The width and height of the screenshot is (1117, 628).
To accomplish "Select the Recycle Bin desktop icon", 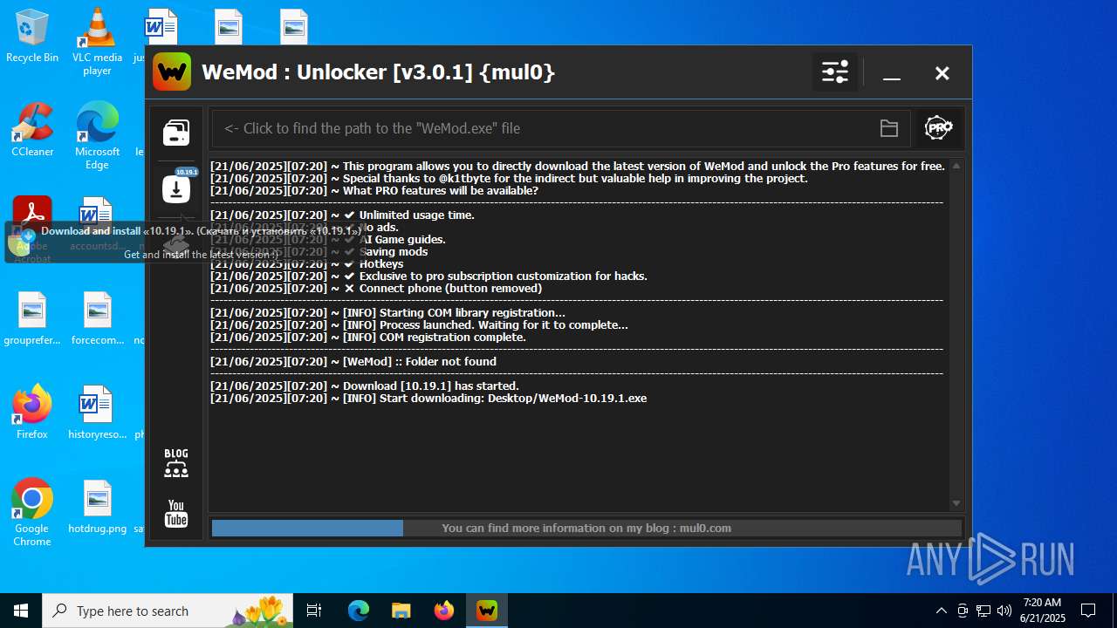I will point(32,37).
